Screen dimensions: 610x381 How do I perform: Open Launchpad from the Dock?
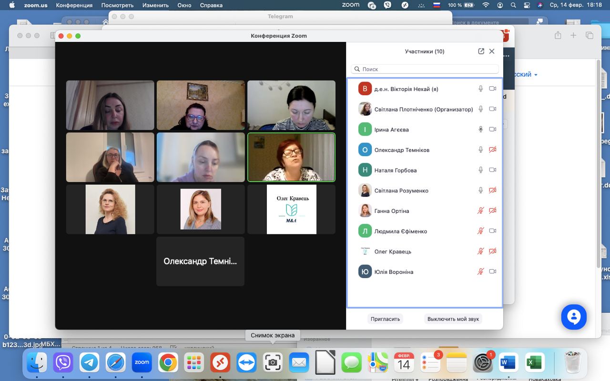(x=194, y=363)
